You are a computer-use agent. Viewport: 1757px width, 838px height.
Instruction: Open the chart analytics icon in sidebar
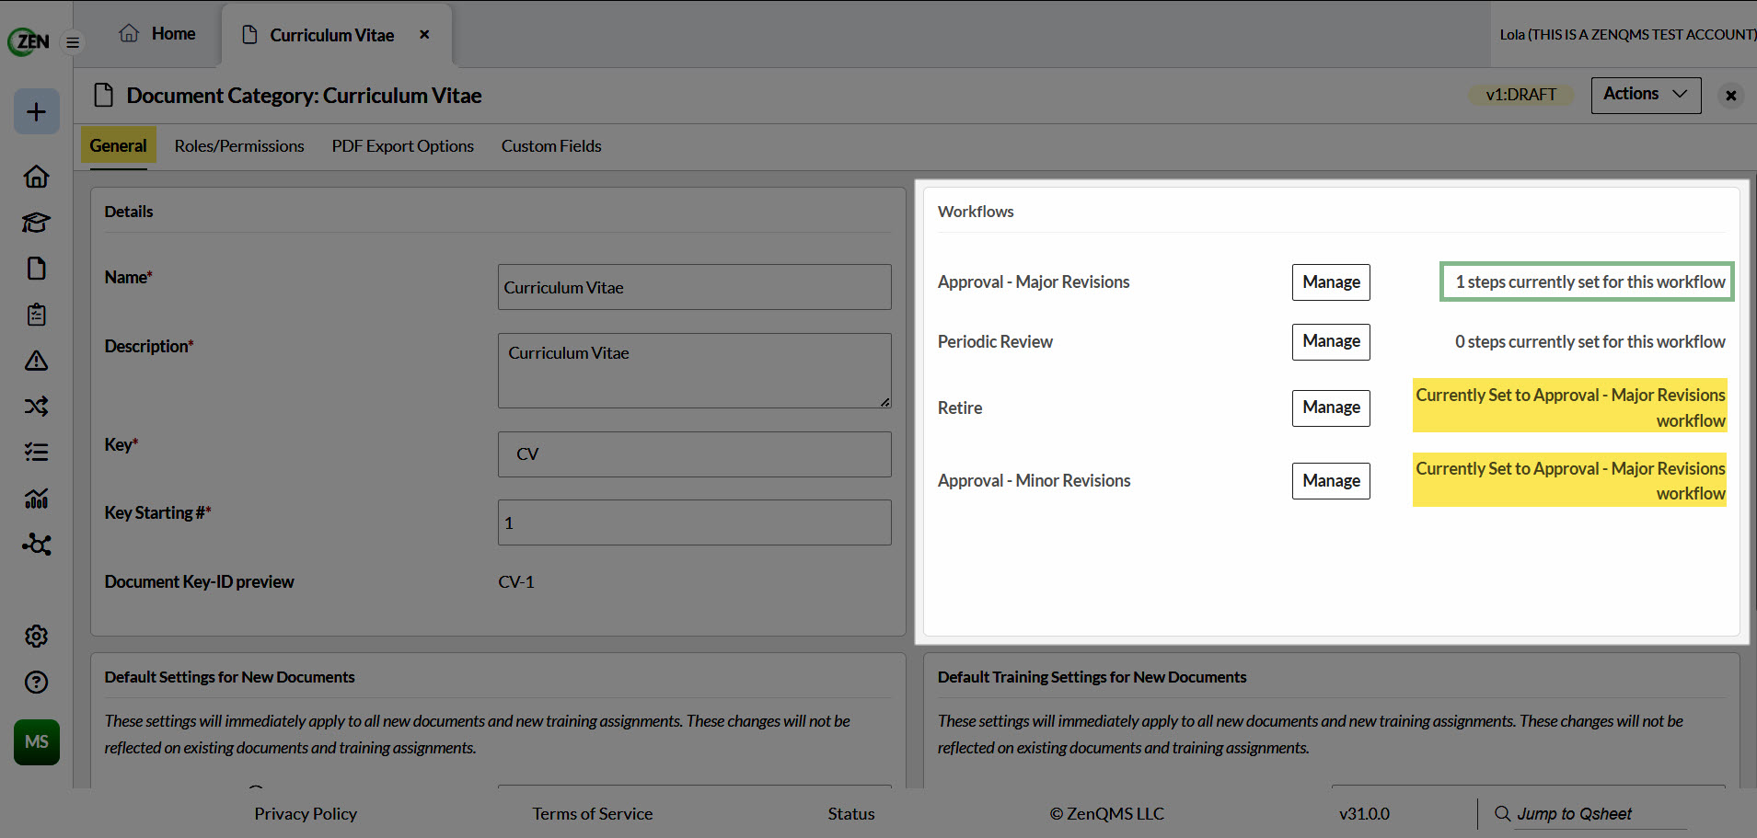37,499
